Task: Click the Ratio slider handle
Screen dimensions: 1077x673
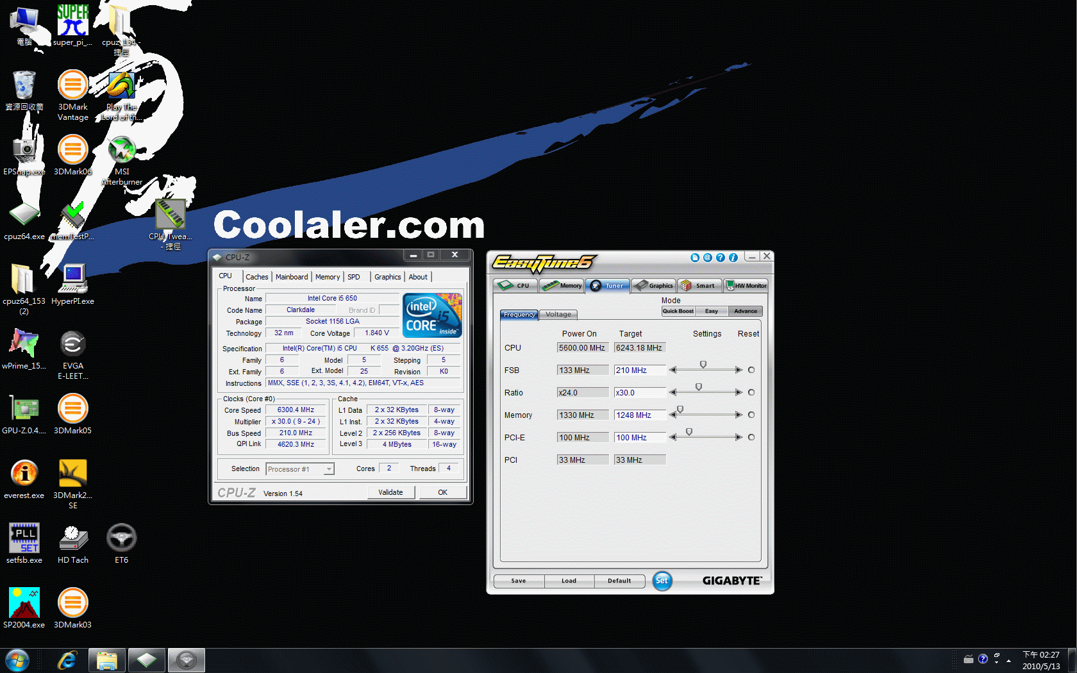Action: click(699, 388)
